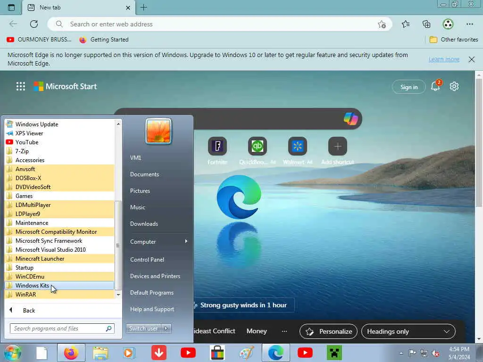Viewport: 483px width, 362px height.
Task: Click the muted volume tray icon
Action: click(x=435, y=353)
